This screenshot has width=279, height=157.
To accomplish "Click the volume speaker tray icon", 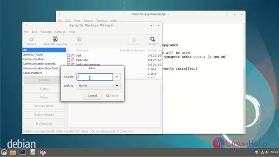I will click(x=267, y=152).
